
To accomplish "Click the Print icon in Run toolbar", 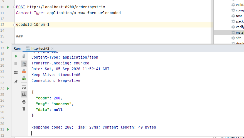I will pos(24,102).
